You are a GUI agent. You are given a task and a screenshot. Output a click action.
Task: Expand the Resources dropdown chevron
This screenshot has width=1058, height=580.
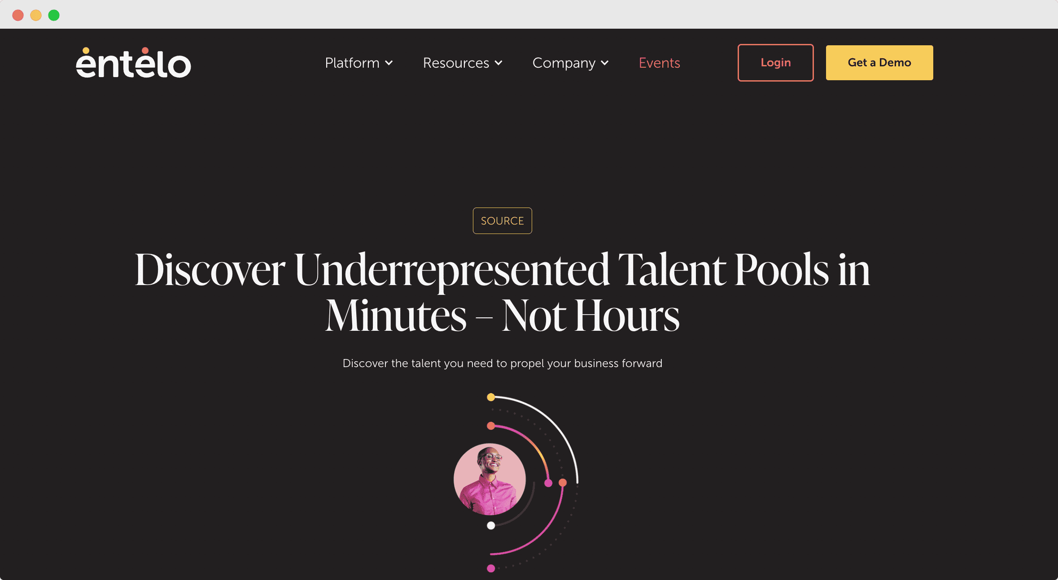(x=498, y=63)
